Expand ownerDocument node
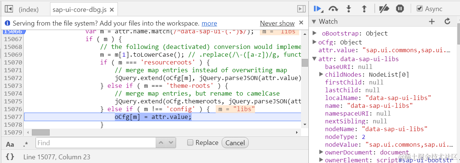 321,152
